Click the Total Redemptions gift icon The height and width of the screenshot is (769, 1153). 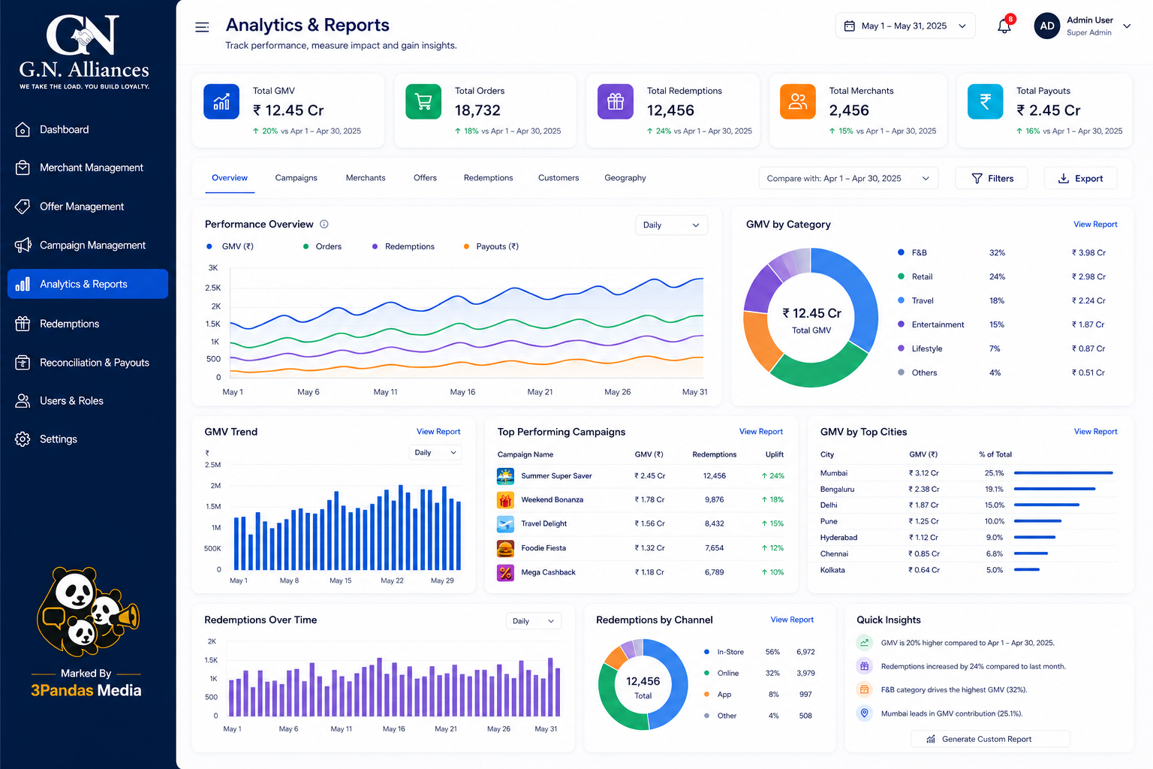click(x=616, y=101)
